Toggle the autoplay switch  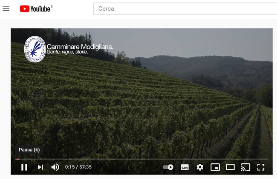(x=168, y=167)
